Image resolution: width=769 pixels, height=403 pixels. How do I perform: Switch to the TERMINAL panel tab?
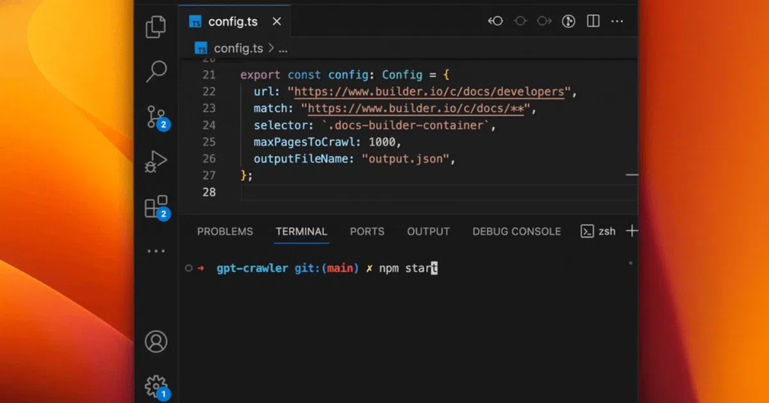(x=301, y=232)
